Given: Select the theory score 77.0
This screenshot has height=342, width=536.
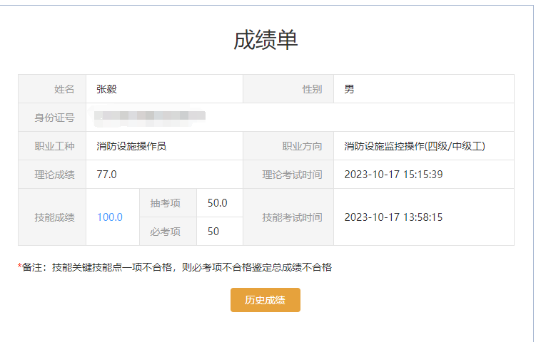Looking at the screenshot, I should point(106,175).
